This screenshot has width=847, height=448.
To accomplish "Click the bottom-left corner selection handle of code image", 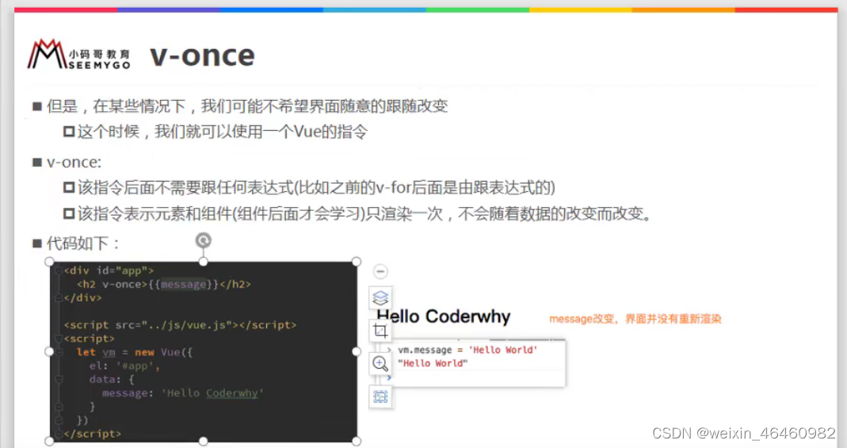I will (49, 442).
